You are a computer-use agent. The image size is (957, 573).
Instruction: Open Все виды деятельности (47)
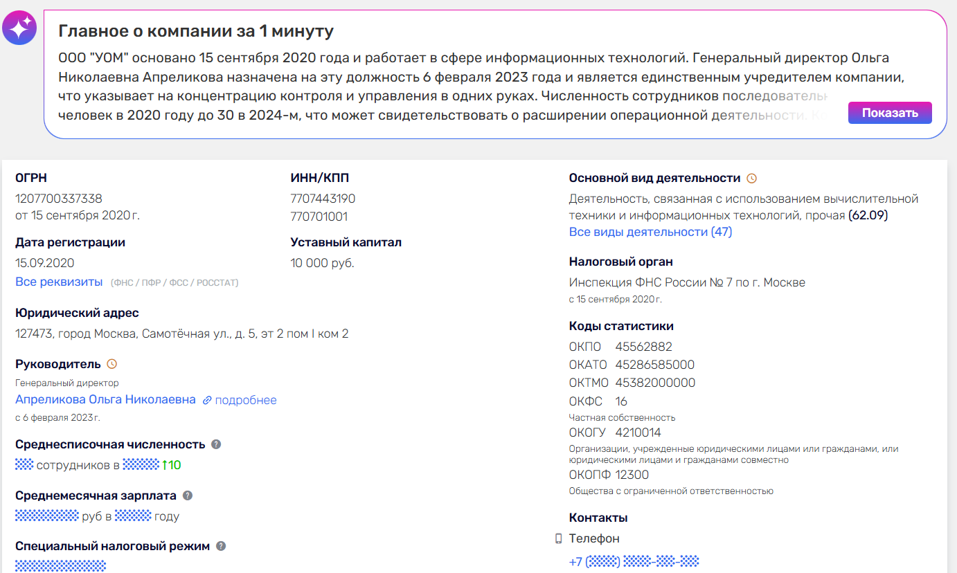[650, 232]
